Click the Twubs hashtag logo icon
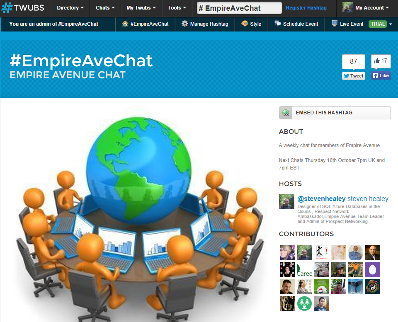Viewport: 398px width, 322px height. point(7,7)
